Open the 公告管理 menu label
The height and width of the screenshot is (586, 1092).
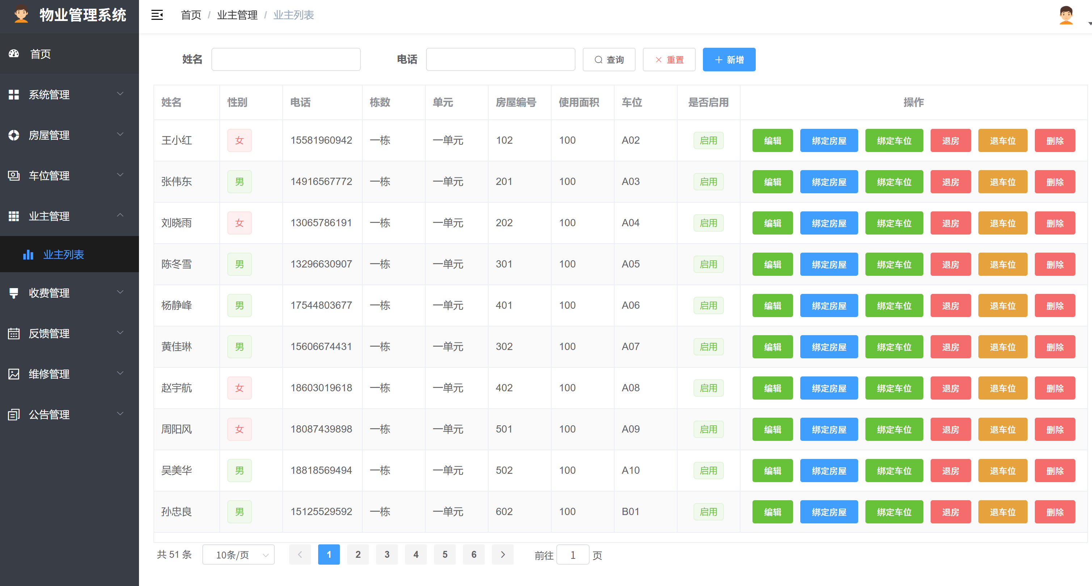pos(49,415)
